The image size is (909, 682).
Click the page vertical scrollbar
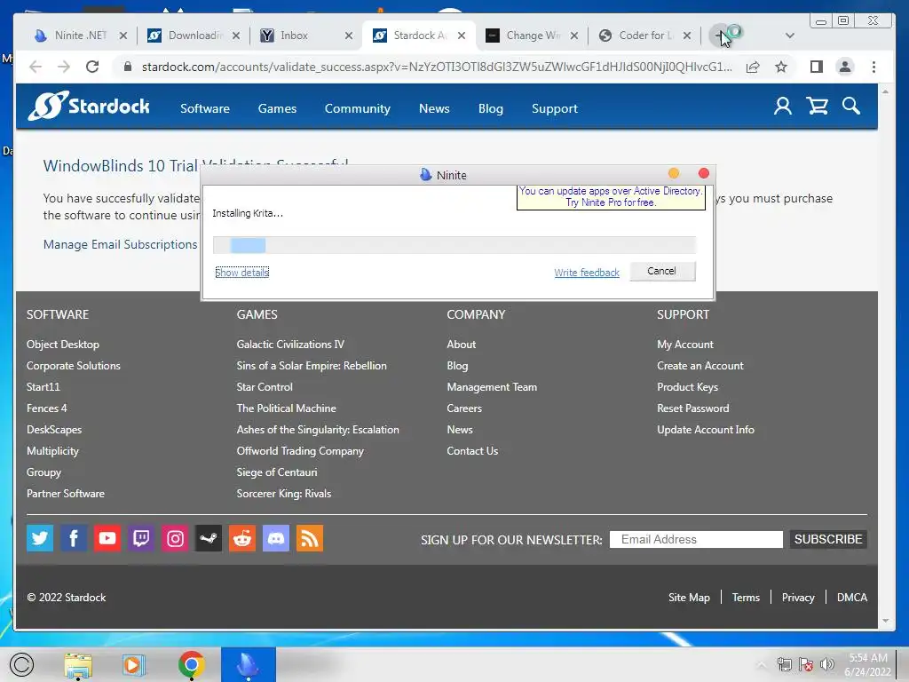coord(885,356)
